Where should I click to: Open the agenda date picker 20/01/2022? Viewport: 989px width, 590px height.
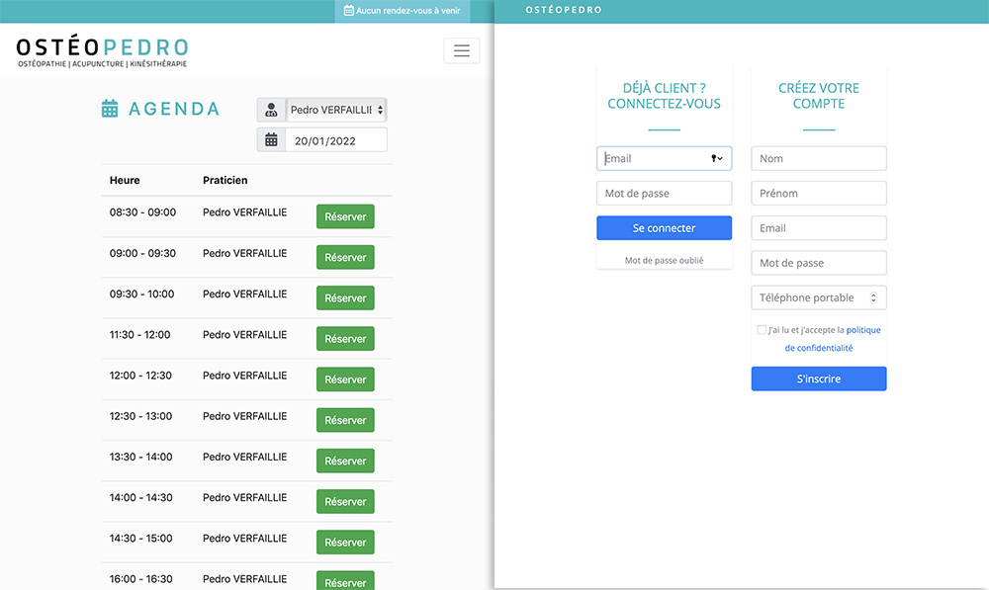click(335, 140)
